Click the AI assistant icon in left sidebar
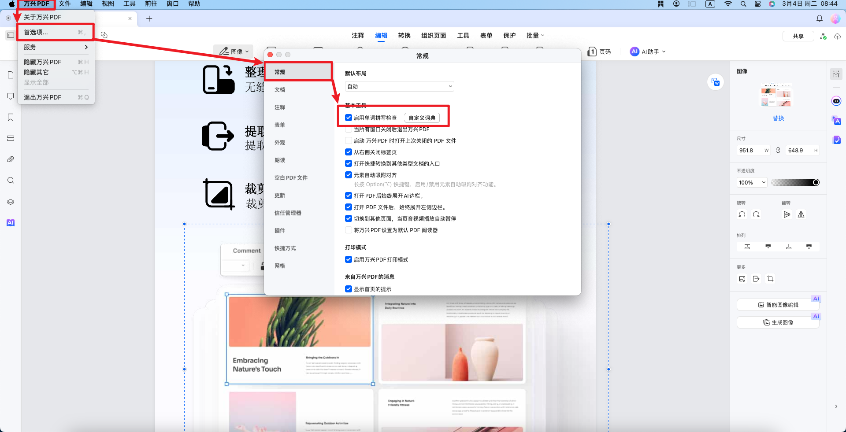This screenshot has height=432, width=846. [x=11, y=223]
